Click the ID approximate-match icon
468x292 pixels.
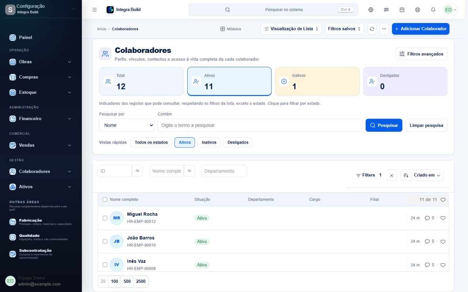(137, 171)
